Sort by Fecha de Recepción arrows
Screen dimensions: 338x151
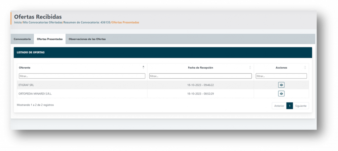pos(250,67)
